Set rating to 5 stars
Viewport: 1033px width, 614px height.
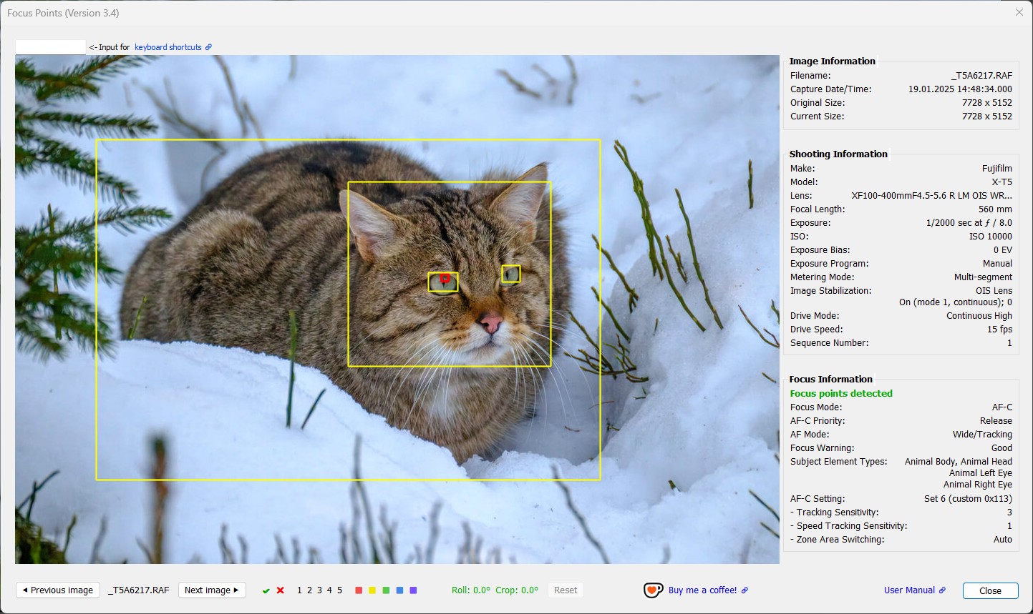tap(339, 590)
